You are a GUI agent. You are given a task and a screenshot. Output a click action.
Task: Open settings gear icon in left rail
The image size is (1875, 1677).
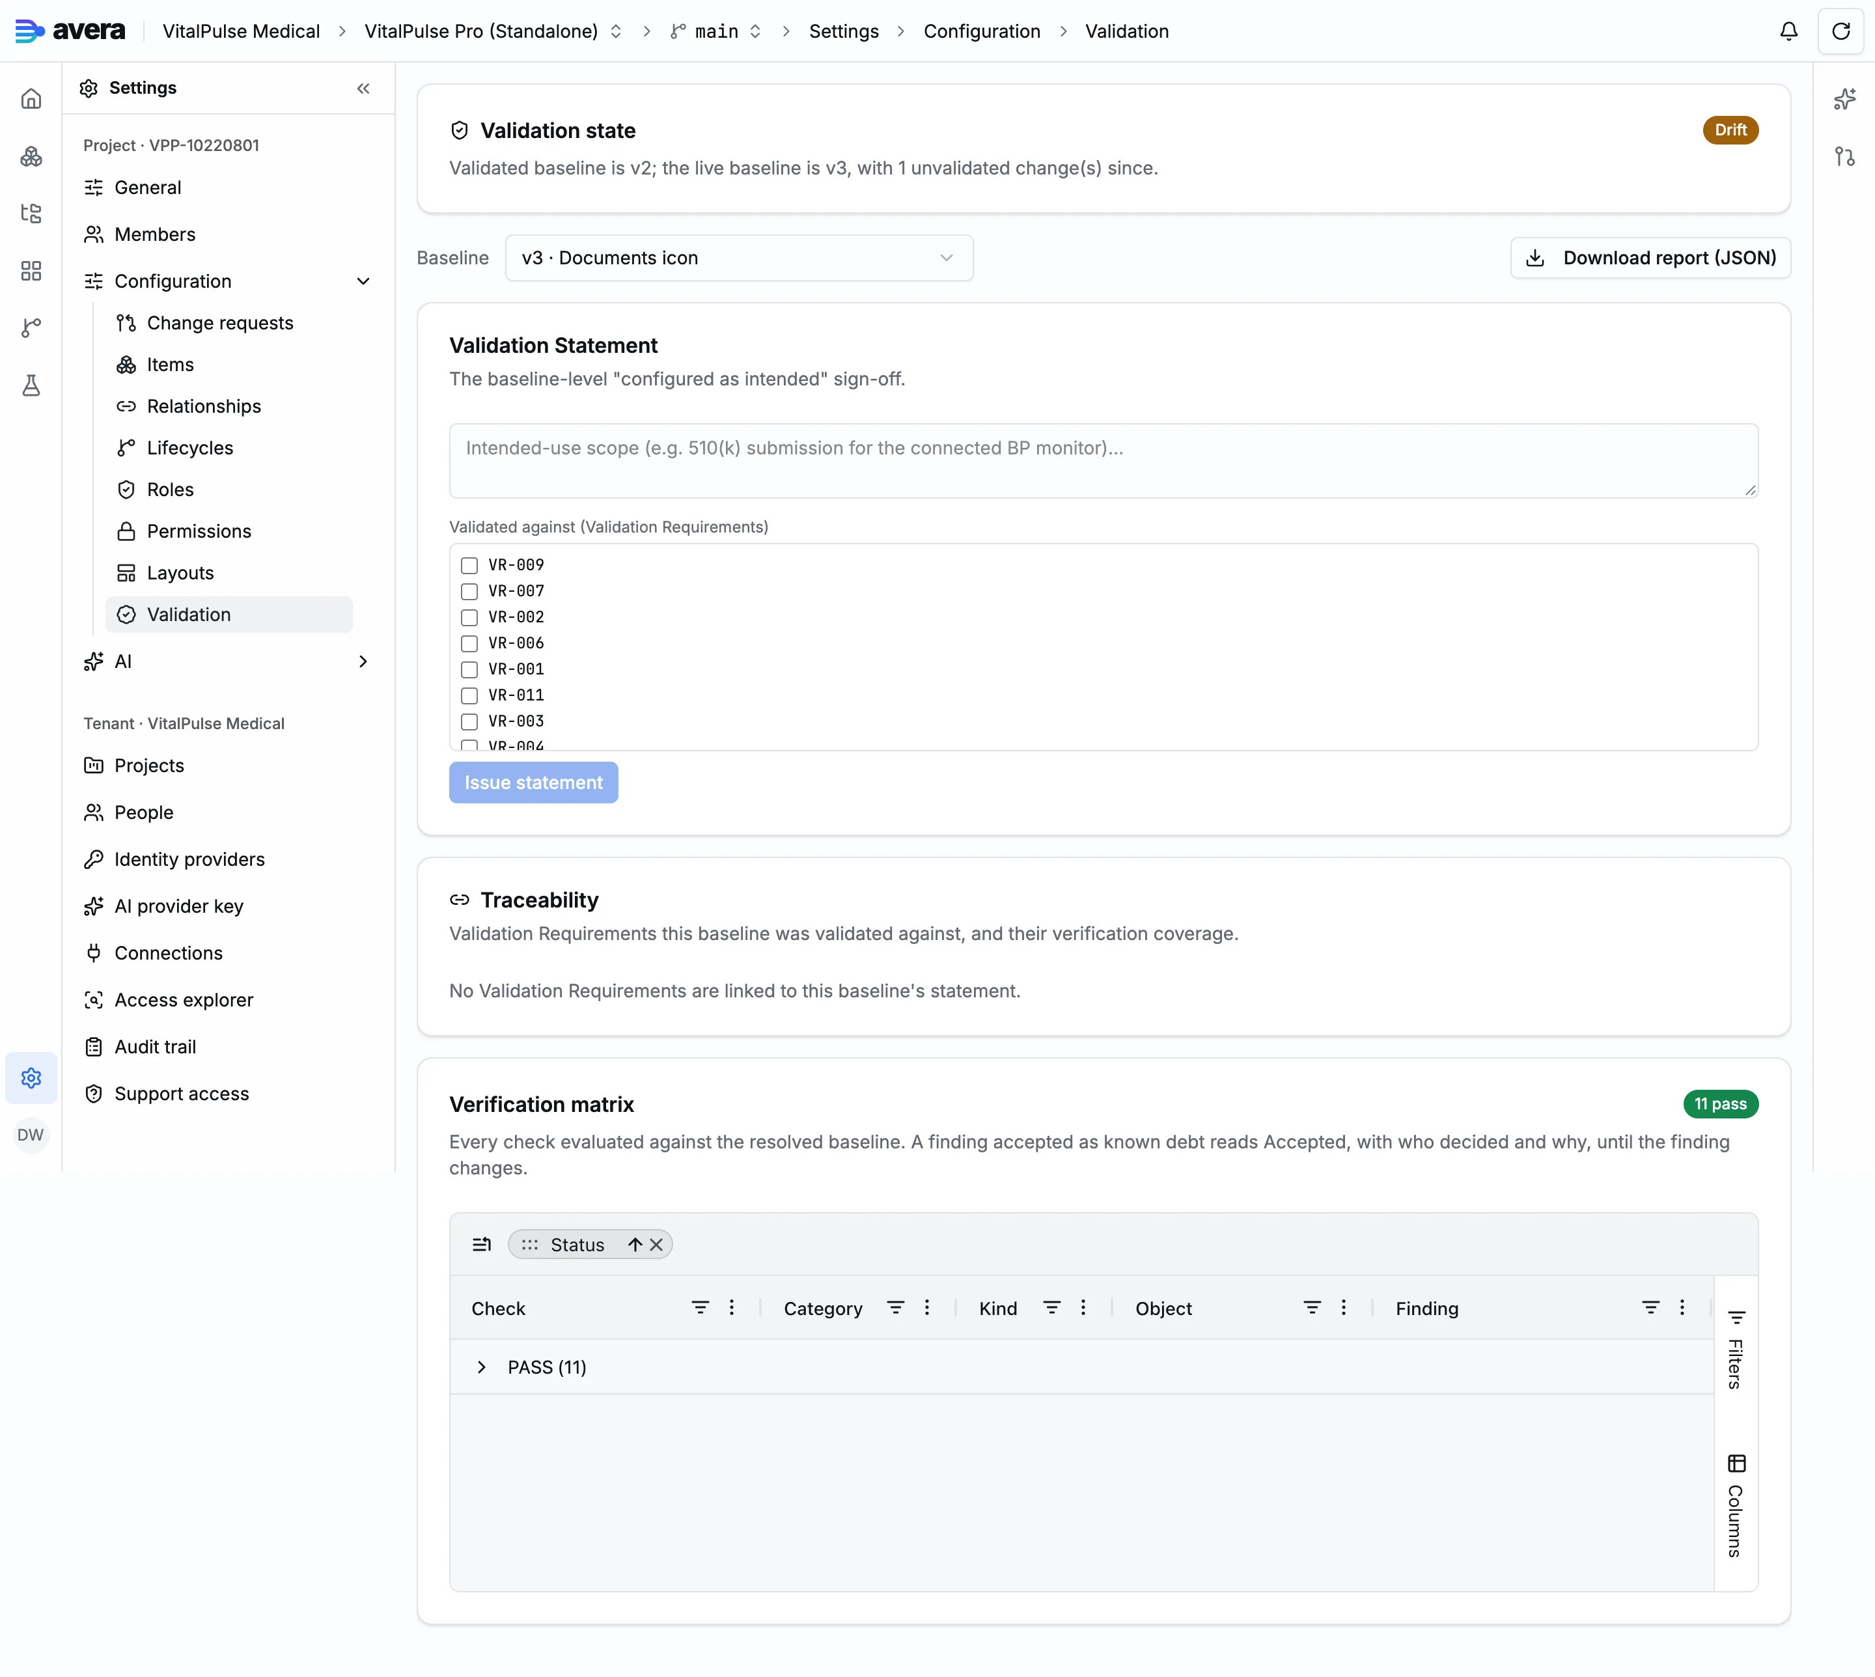tap(31, 1078)
